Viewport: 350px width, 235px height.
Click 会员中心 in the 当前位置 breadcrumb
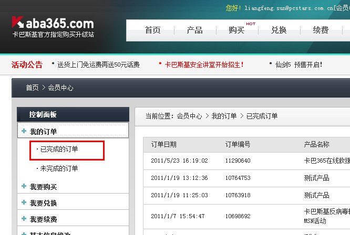[x=189, y=116]
